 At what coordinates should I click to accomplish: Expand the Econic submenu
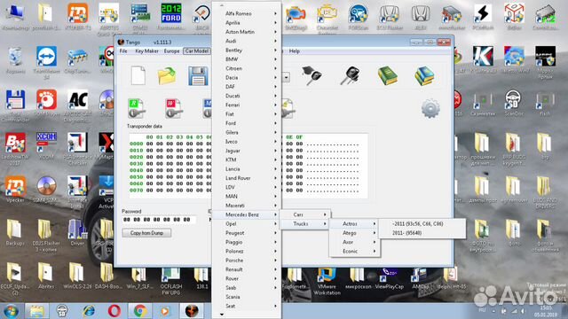[354, 251]
